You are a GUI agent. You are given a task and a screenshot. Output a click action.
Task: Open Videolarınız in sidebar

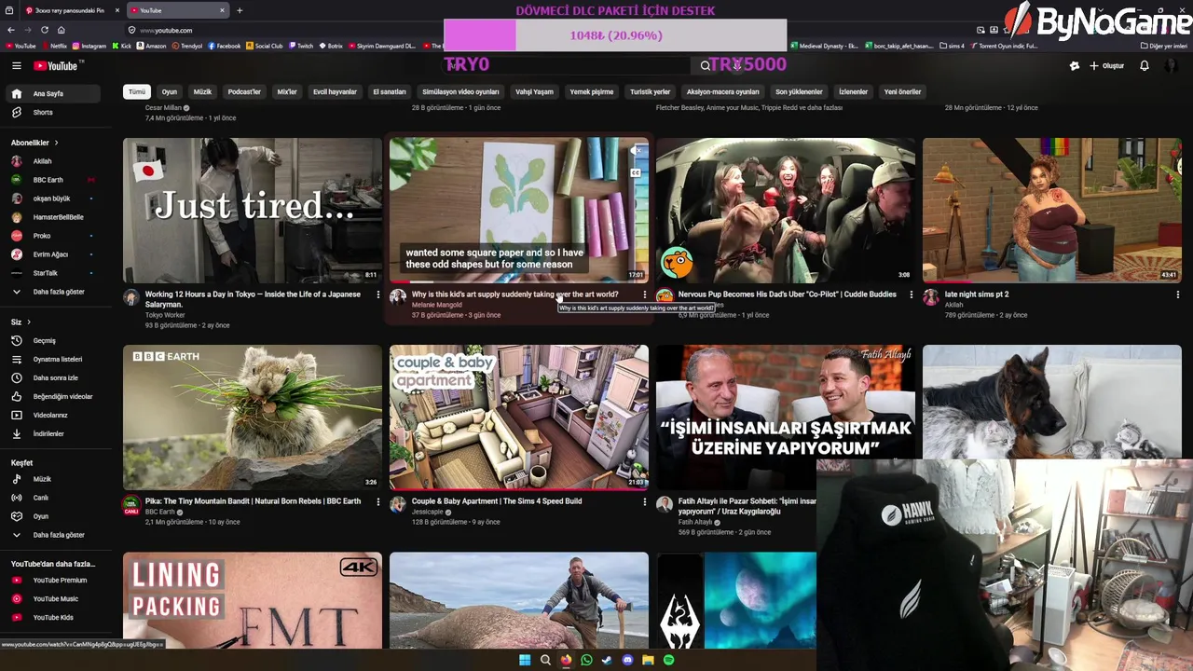(53, 416)
